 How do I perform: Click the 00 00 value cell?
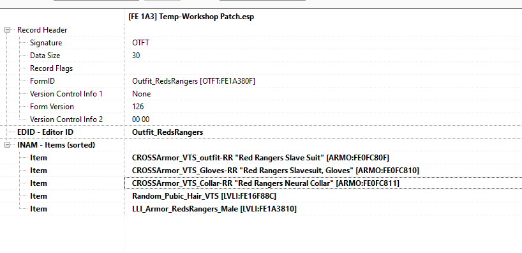click(141, 119)
